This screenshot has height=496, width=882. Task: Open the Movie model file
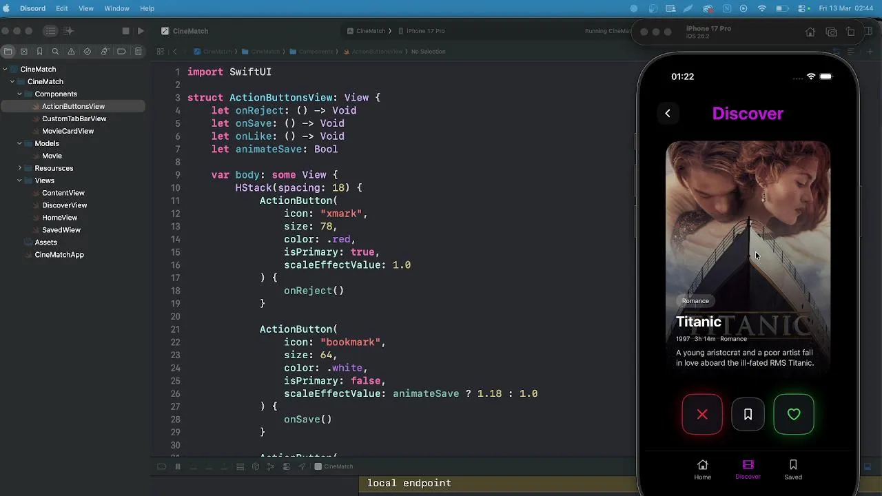(52, 156)
